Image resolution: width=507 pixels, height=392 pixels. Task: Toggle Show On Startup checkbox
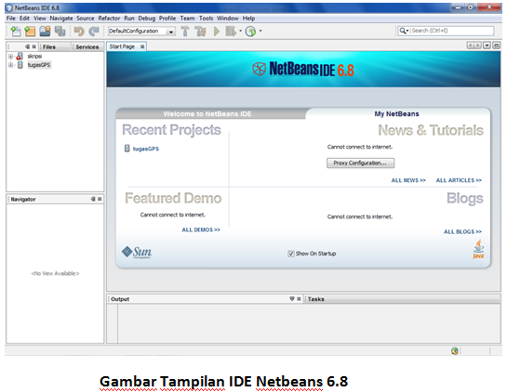coord(290,254)
